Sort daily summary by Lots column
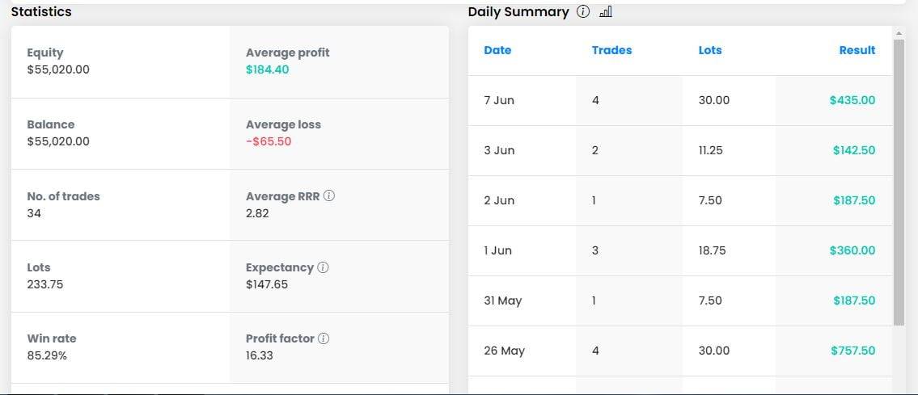This screenshot has width=918, height=395. [709, 50]
